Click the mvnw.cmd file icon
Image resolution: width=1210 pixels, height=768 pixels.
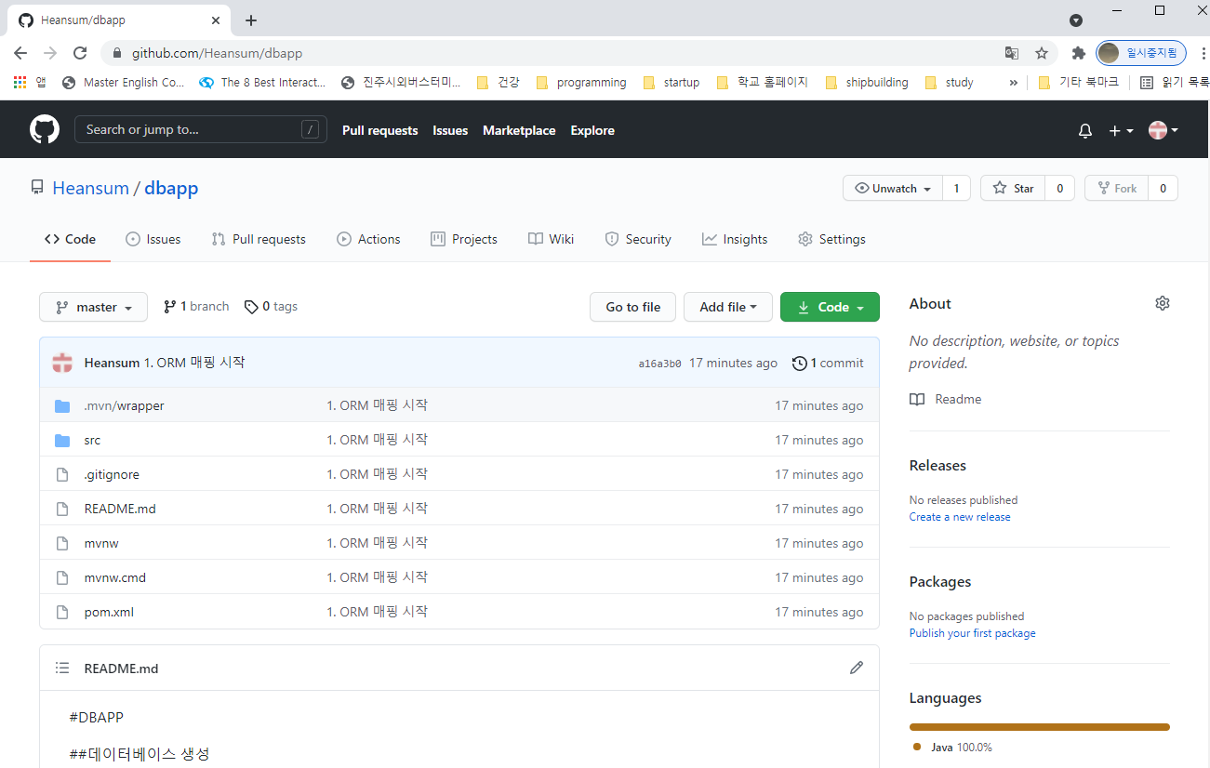pos(62,577)
